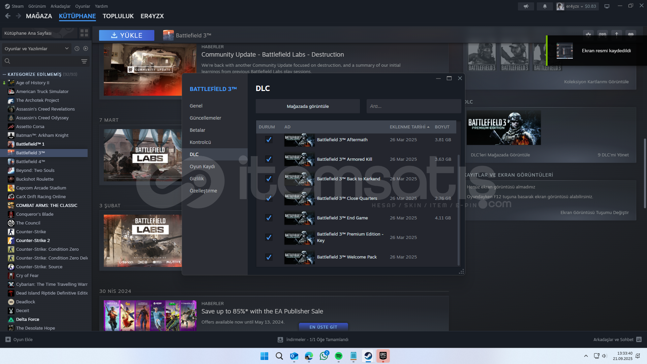Click the 9 DLC'mi Yönet link

pyautogui.click(x=613, y=155)
